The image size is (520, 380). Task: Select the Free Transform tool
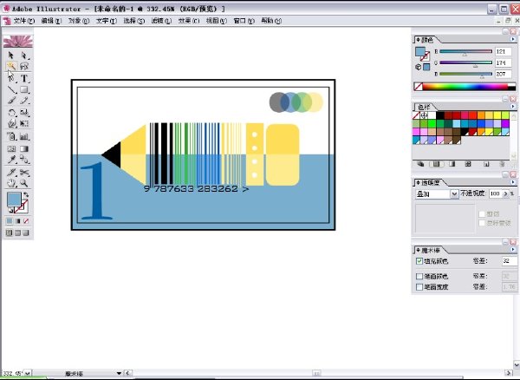click(x=24, y=124)
